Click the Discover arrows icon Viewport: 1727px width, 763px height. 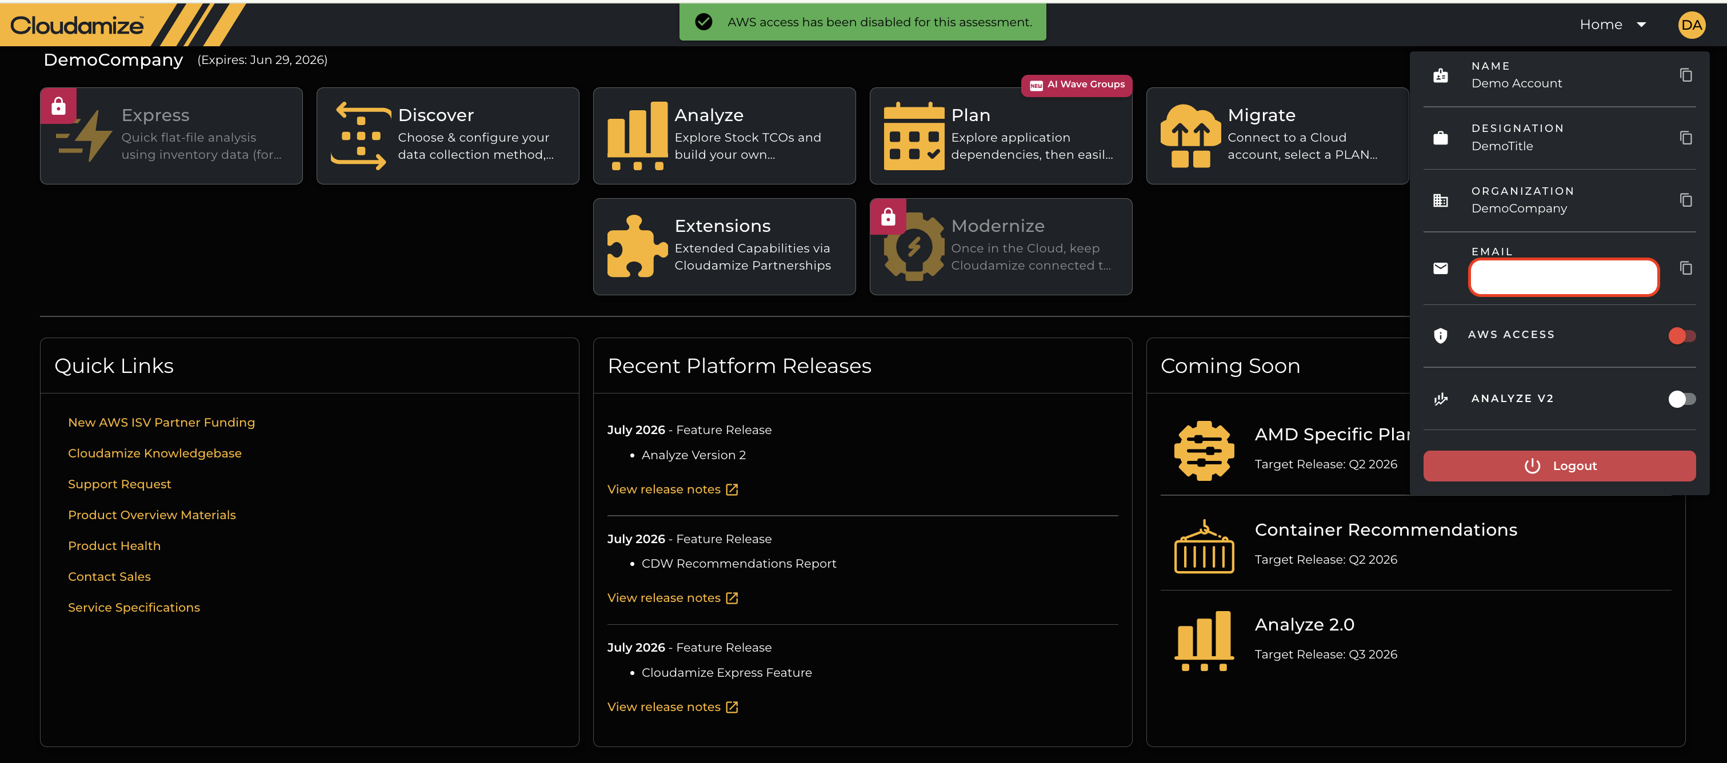tap(361, 136)
